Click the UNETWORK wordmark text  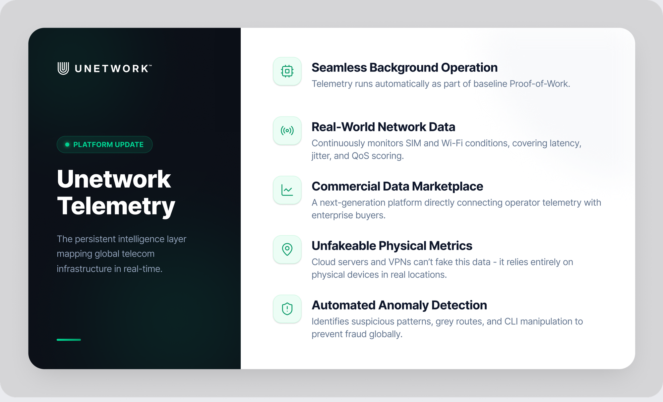113,69
